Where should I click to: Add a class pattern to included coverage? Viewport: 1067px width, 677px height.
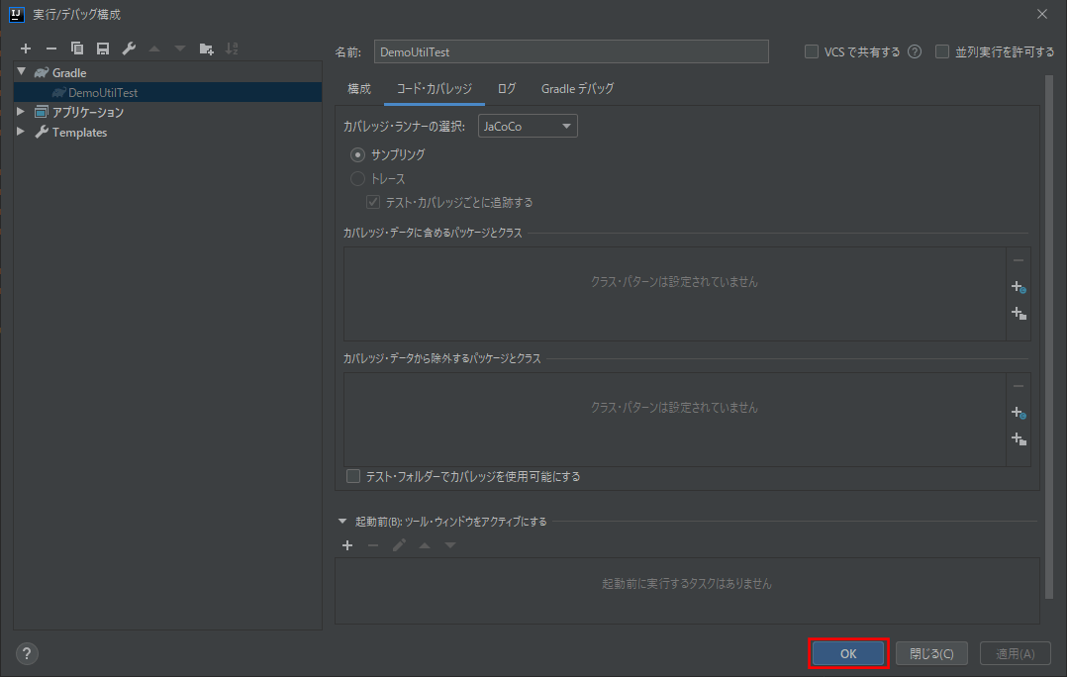(x=1018, y=286)
